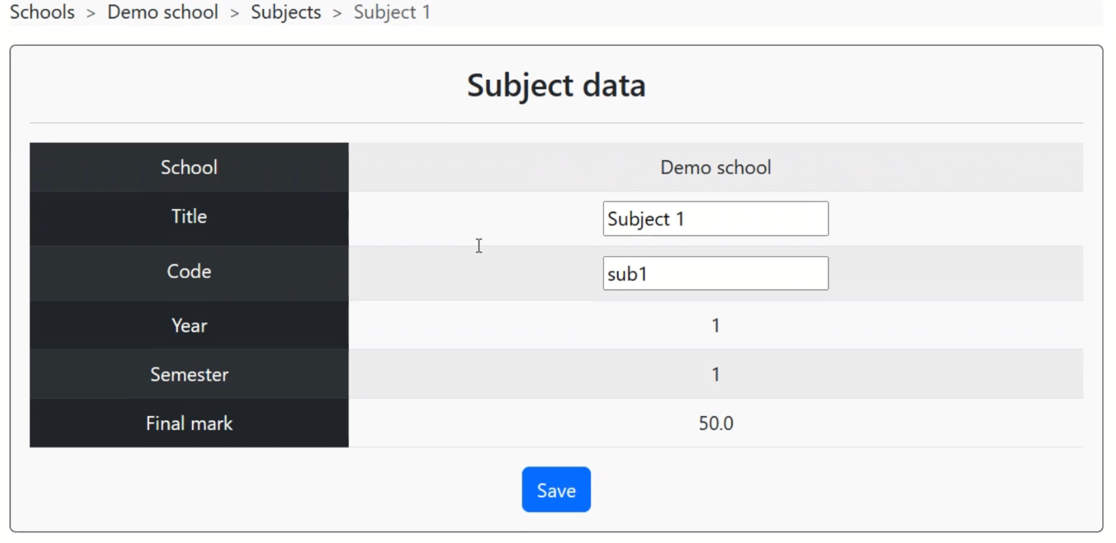This screenshot has height=543, width=1116.
Task: Click the 50.0 final mark value
Action: pos(716,423)
